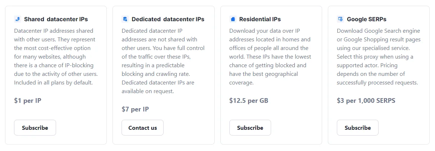
Task: Subscribe to the Shared datacenter IPs plan
Action: [x=35, y=128]
